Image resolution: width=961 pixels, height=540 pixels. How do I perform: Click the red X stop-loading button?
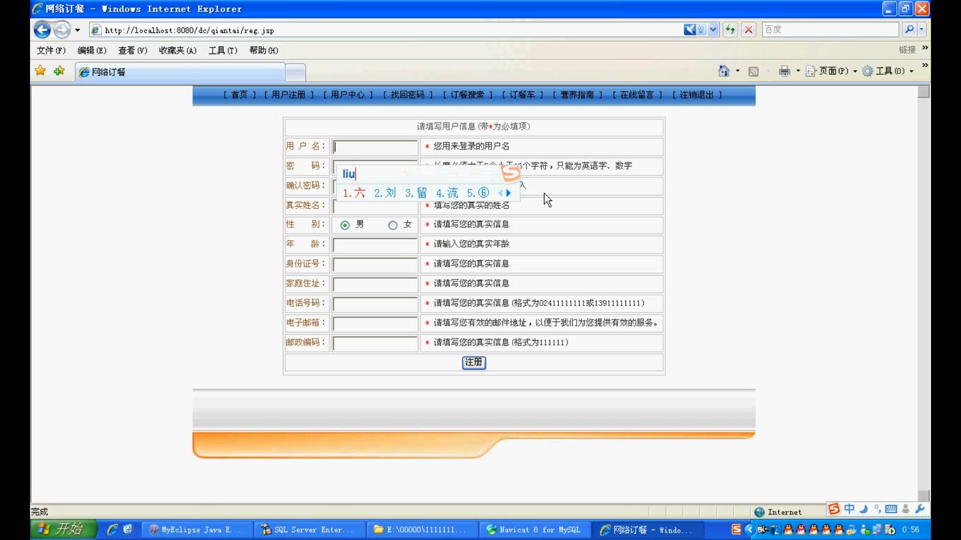(x=749, y=30)
